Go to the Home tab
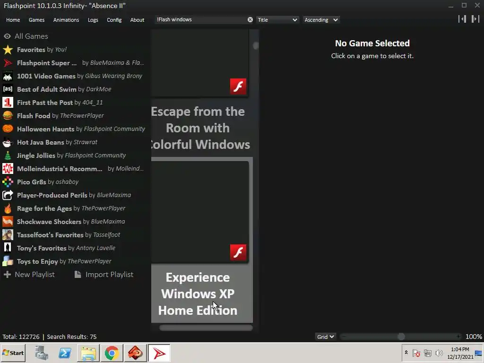This screenshot has width=484, height=363. [x=13, y=20]
